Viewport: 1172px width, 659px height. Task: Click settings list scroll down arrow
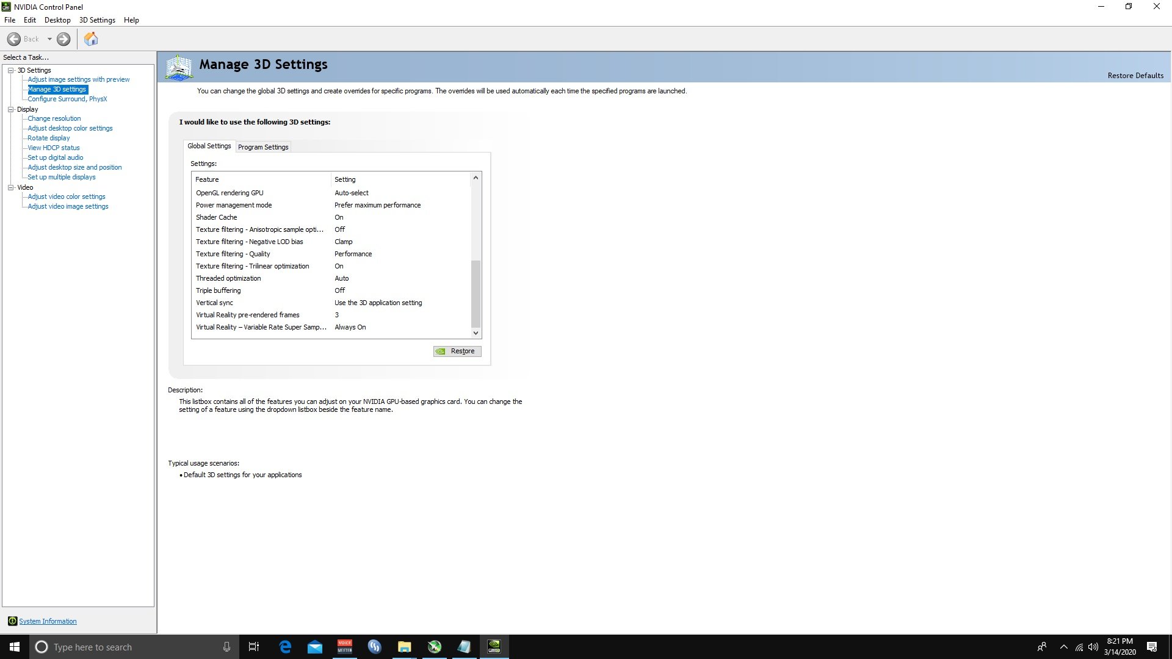(476, 333)
